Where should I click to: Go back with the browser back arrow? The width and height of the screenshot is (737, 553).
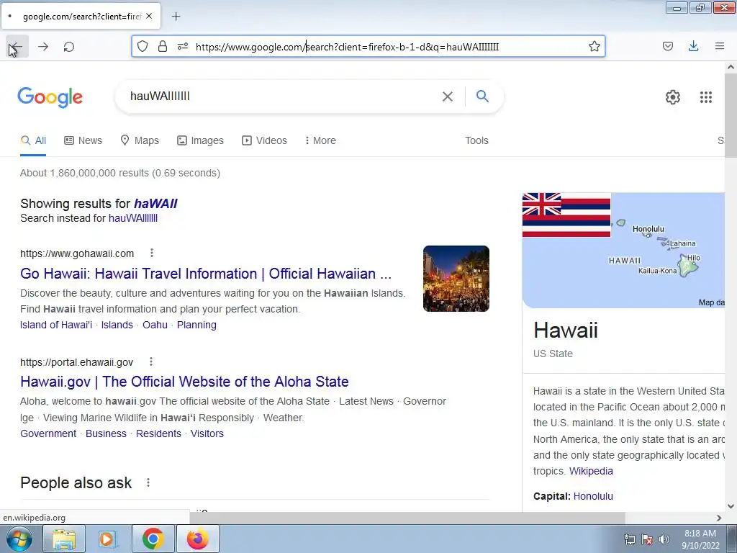pos(17,47)
